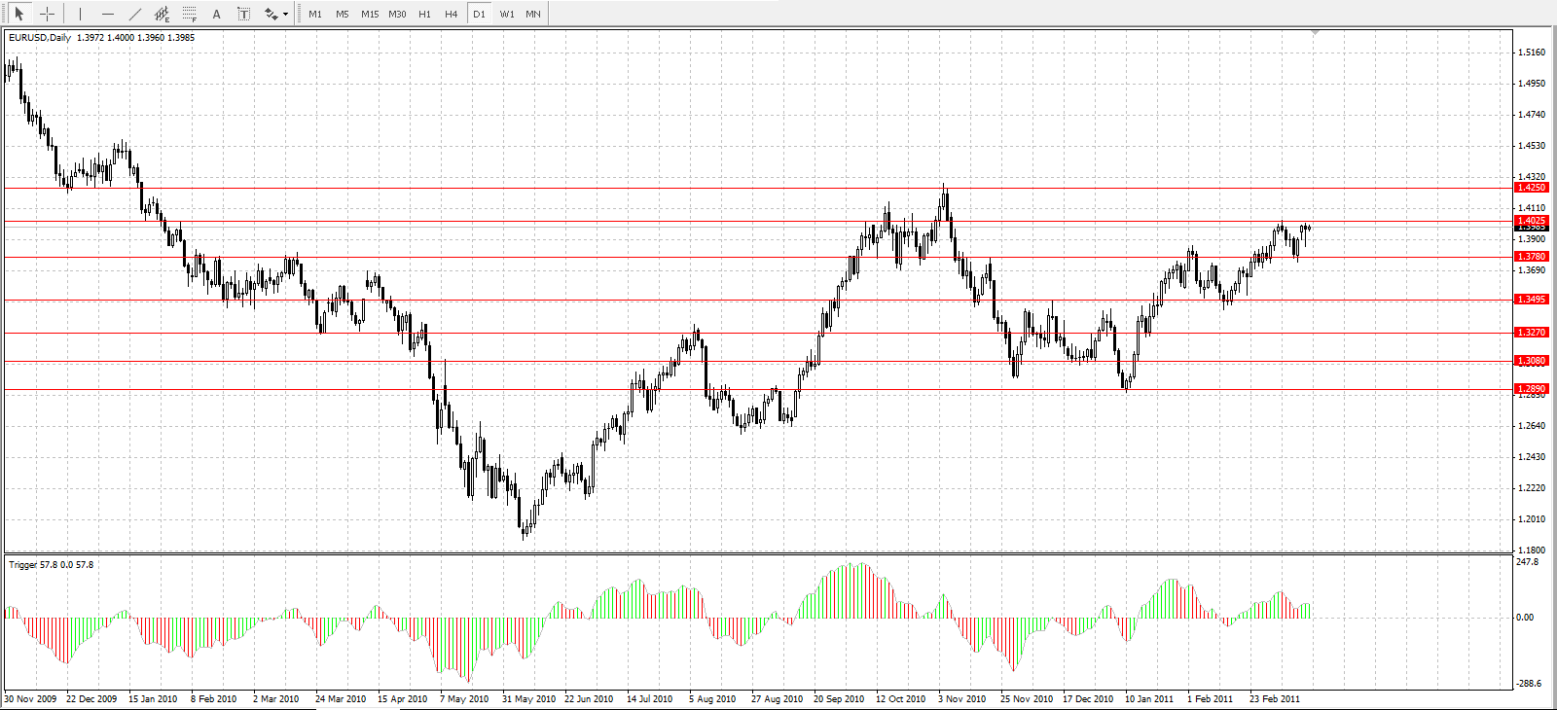Expand the Arrows tool dropdown arrow
This screenshot has height=710, width=1557.
coord(285,15)
